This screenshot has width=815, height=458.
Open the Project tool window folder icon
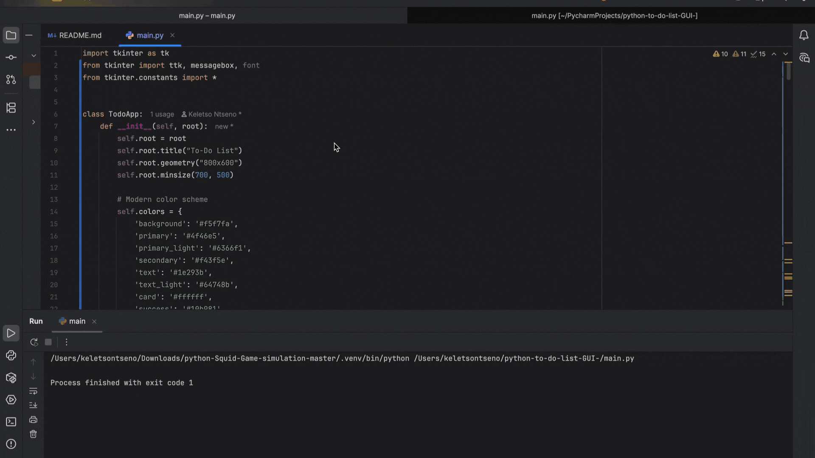point(11,35)
